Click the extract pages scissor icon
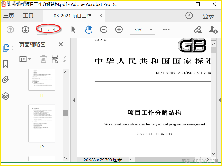The height and width of the screenshot is (166, 222). tap(55, 59)
